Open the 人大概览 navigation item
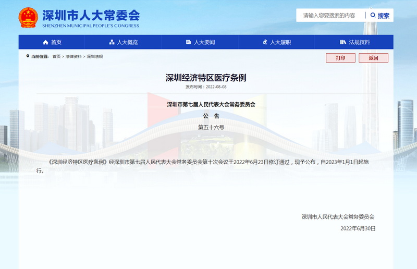 pyautogui.click(x=127, y=42)
